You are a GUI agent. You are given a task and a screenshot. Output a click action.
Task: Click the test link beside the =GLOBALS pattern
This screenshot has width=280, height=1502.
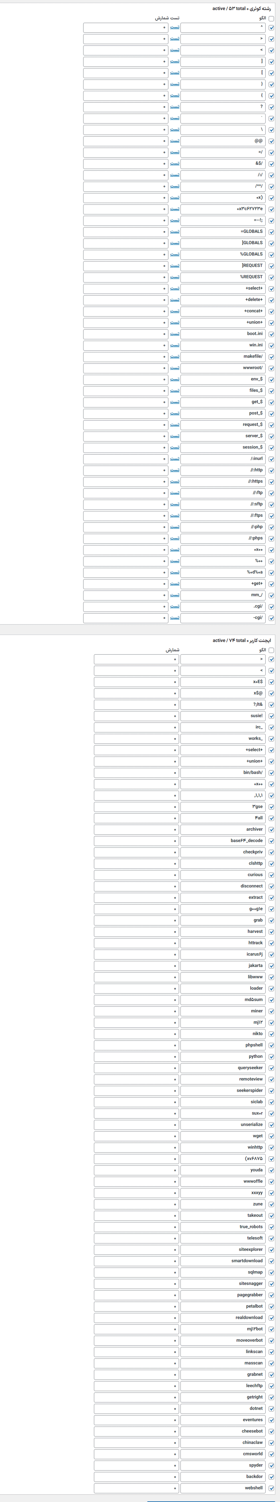[x=174, y=231]
